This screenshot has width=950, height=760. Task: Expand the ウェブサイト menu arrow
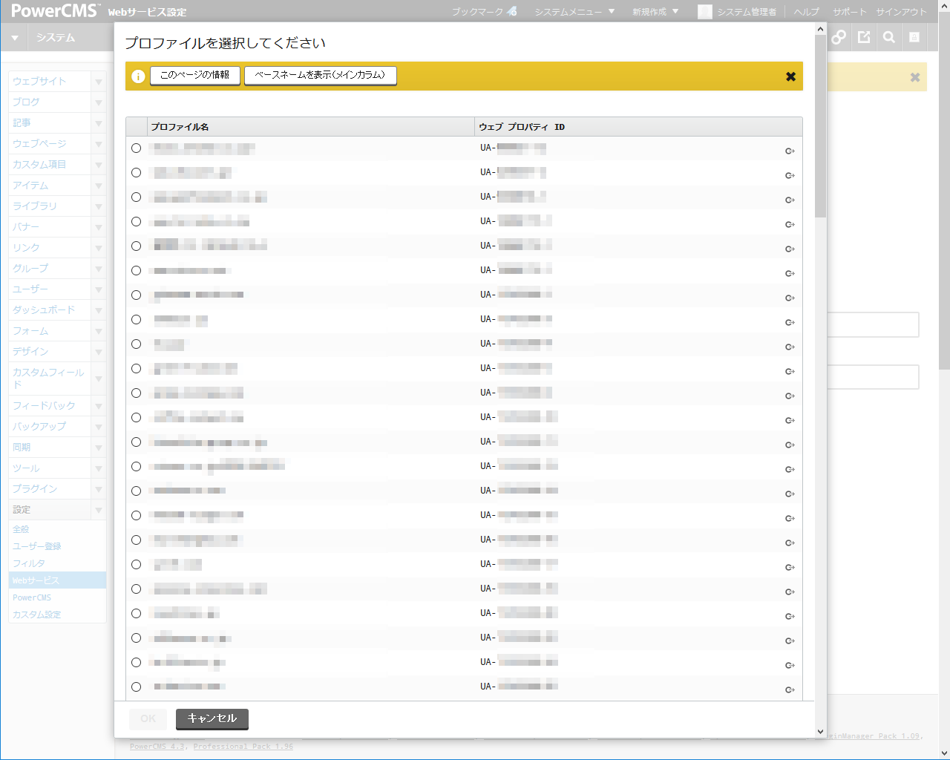[99, 82]
